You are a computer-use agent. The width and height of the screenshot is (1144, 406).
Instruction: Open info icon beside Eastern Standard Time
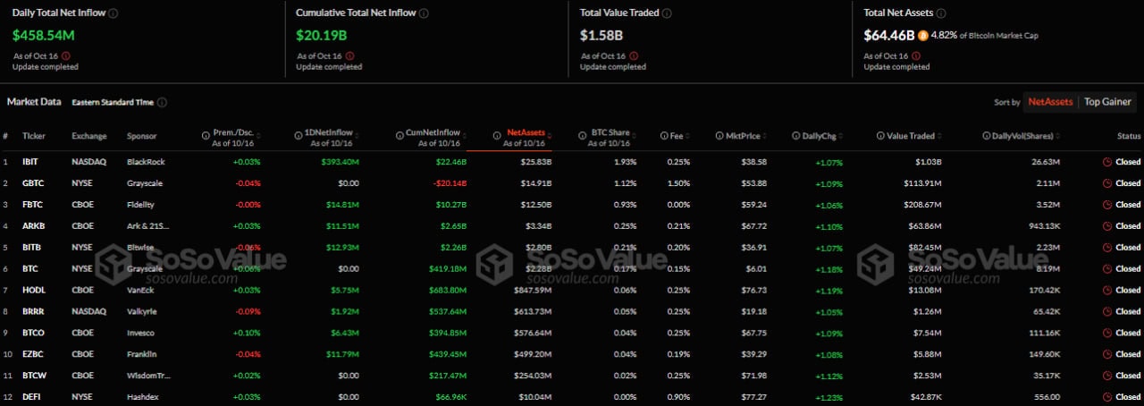(x=163, y=102)
